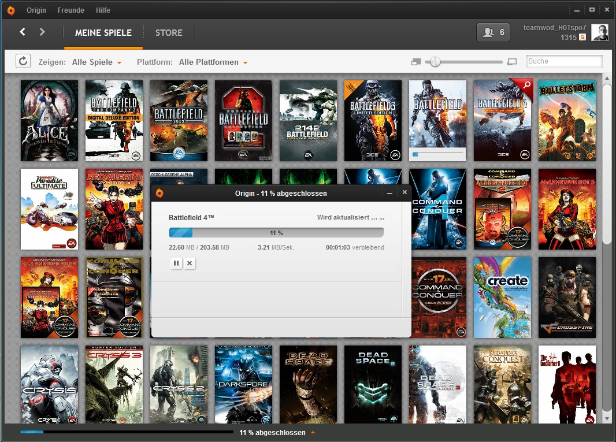Image resolution: width=616 pixels, height=442 pixels.
Task: Pause the Battlefield 4 download
Action: click(176, 263)
